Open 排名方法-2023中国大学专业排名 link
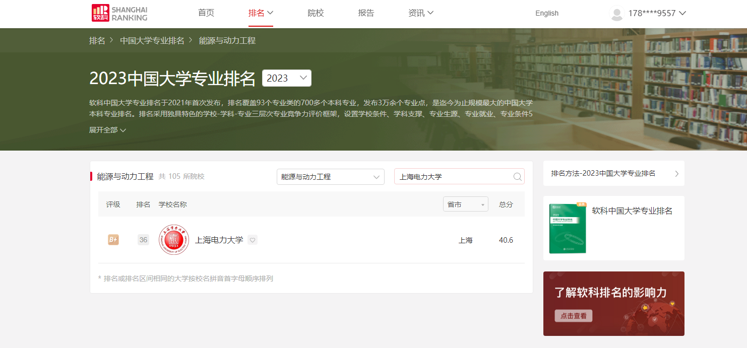The image size is (747, 348). click(x=603, y=173)
